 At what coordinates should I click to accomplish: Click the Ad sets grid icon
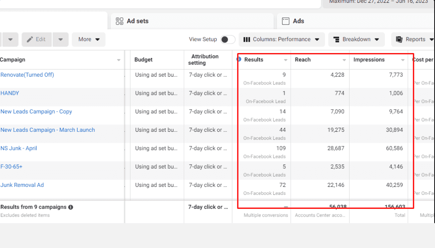(x=119, y=21)
